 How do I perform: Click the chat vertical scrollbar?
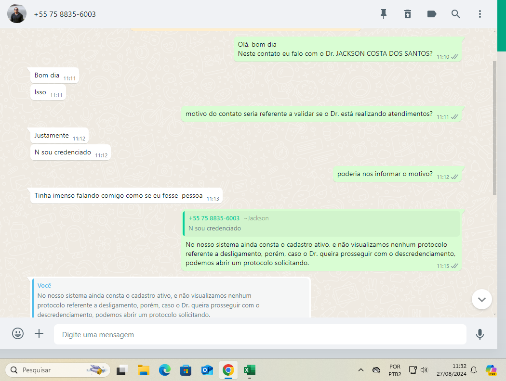(494, 127)
